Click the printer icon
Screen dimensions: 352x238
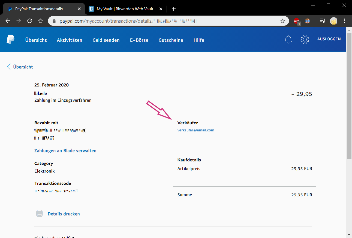pos(40,213)
